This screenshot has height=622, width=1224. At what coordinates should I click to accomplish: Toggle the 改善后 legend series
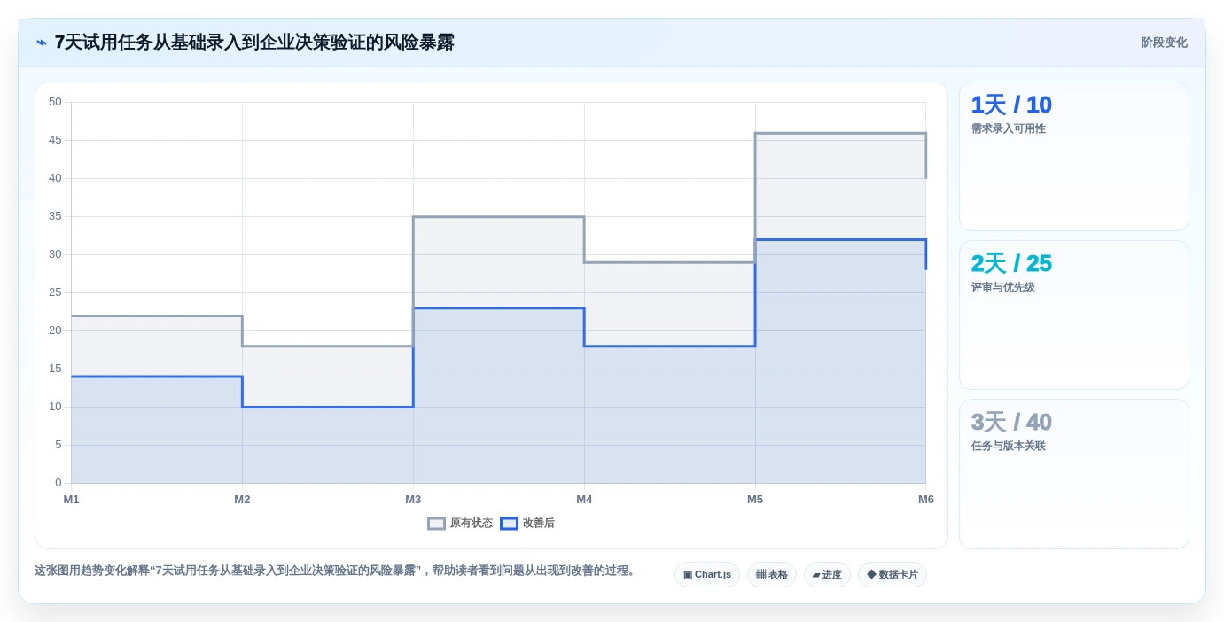click(527, 524)
